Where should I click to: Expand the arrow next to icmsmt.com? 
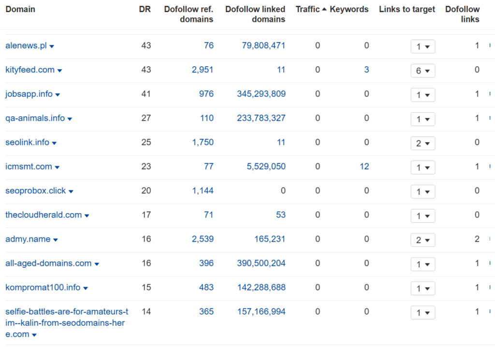pos(57,167)
